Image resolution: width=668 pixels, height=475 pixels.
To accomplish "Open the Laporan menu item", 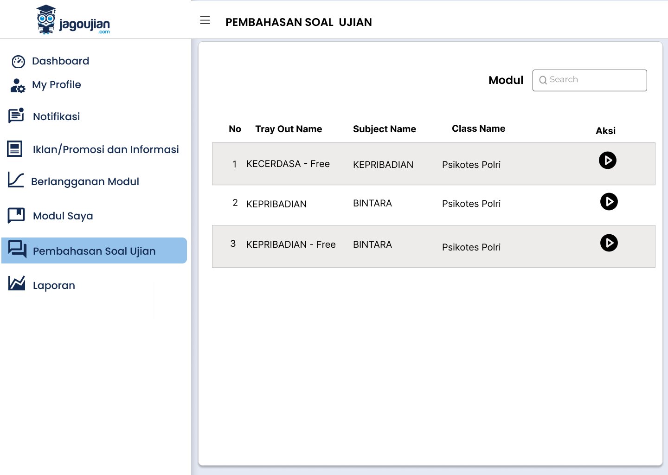I will pyautogui.click(x=54, y=286).
